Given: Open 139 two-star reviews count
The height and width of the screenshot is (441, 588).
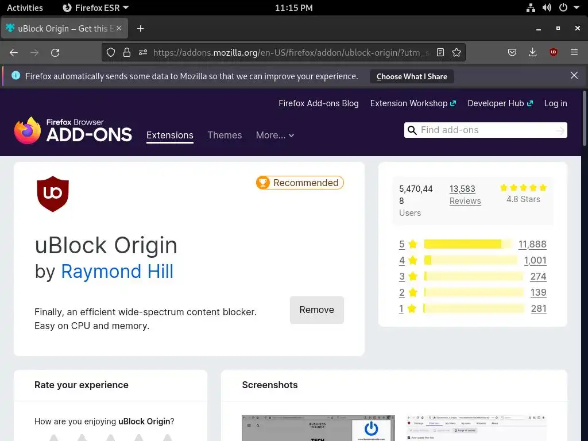Looking at the screenshot, I should tap(539, 292).
